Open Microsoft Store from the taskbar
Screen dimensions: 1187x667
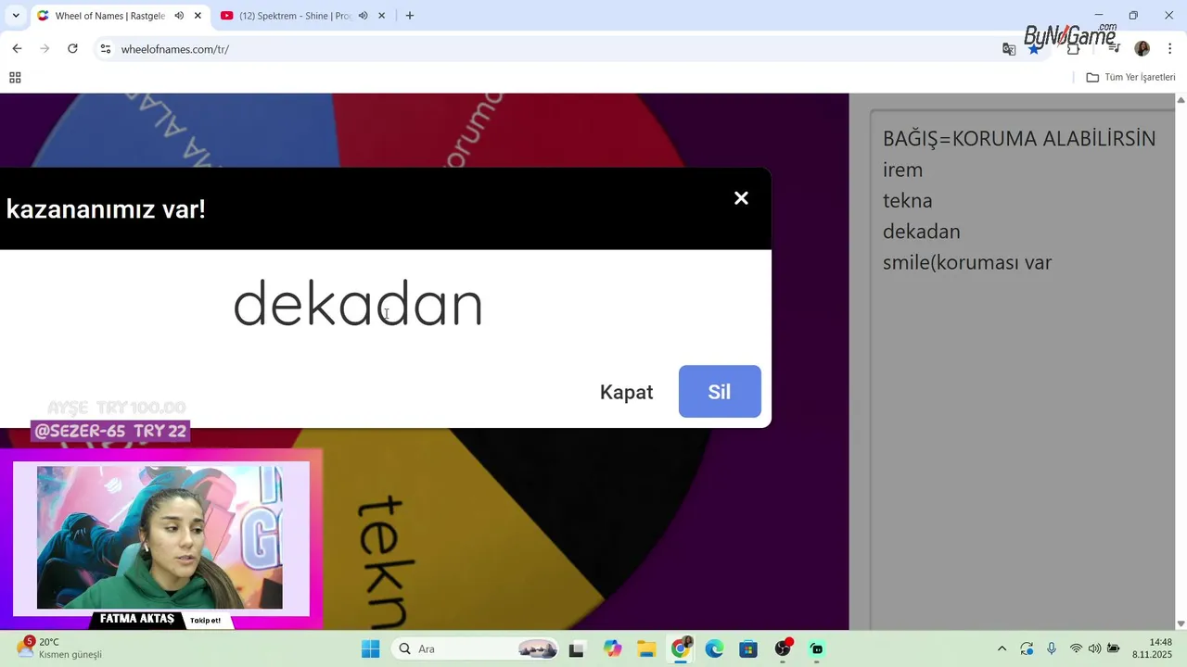coord(748,648)
